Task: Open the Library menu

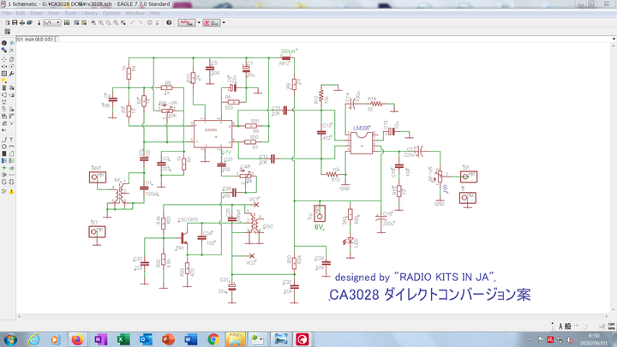Action: coord(89,14)
